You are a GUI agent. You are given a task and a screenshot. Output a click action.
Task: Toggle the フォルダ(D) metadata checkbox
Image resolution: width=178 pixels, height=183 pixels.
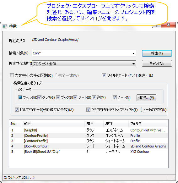(x=20, y=97)
